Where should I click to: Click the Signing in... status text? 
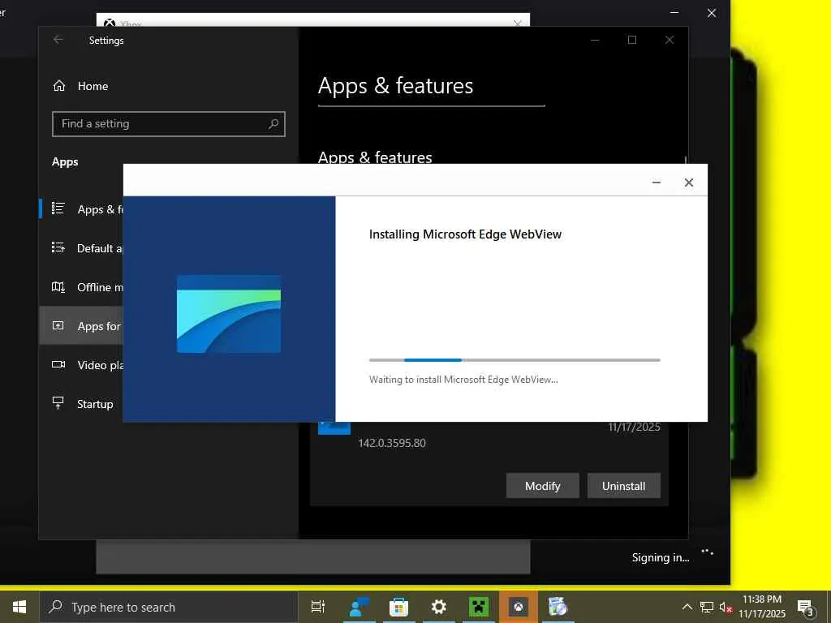pos(661,557)
